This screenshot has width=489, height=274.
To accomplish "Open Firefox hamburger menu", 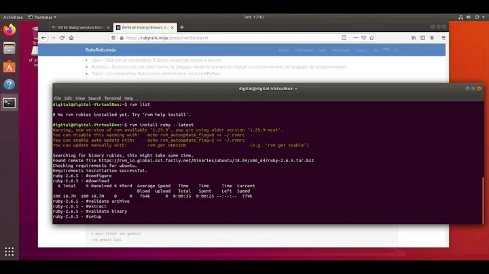I will [x=443, y=38].
